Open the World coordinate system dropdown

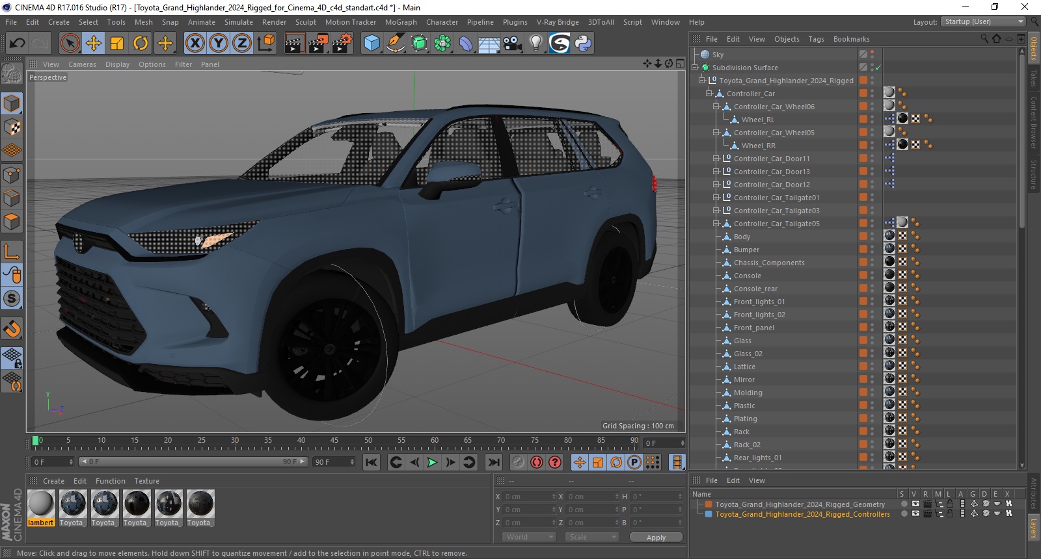pyautogui.click(x=529, y=537)
